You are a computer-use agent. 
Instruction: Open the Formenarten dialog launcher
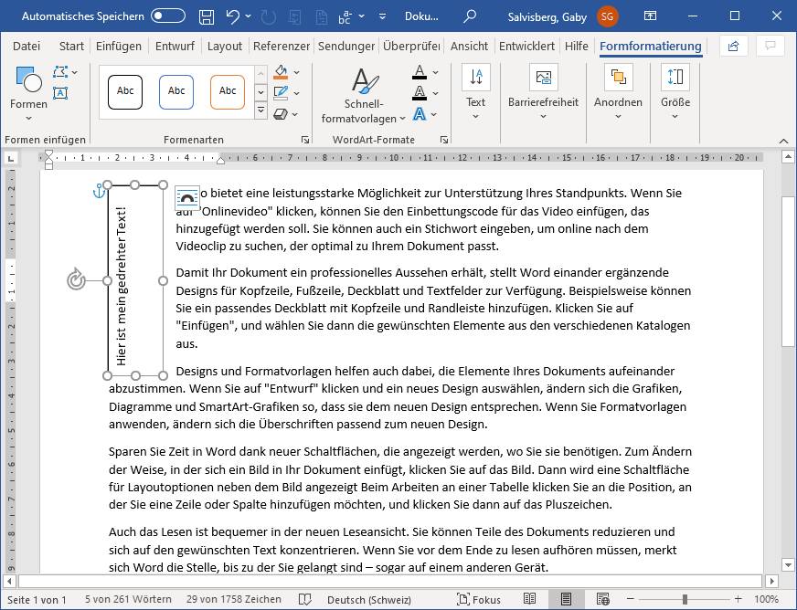306,138
